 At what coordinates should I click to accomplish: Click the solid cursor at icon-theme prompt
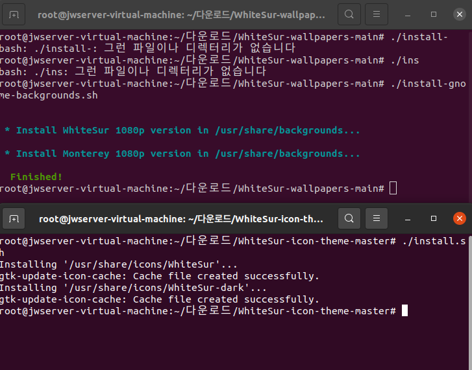point(404,310)
